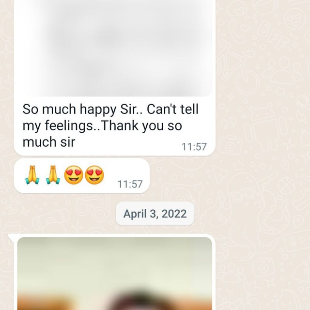Screen dimensions: 310x310
Task: Tap the second heart-eyes emoji
Action: coord(94,175)
